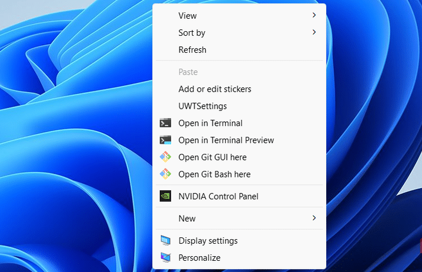Viewport: 422px width, 272px height.
Task: Click the Display settings monitor icon
Action: pyautogui.click(x=165, y=240)
